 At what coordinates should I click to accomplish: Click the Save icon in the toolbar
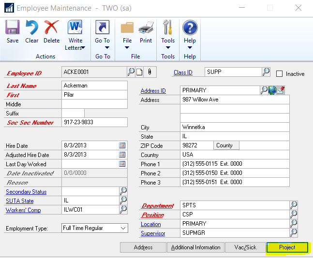point(13,28)
